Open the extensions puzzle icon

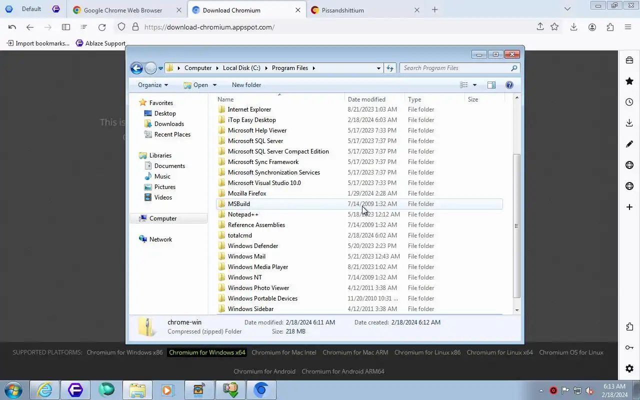click(x=610, y=27)
